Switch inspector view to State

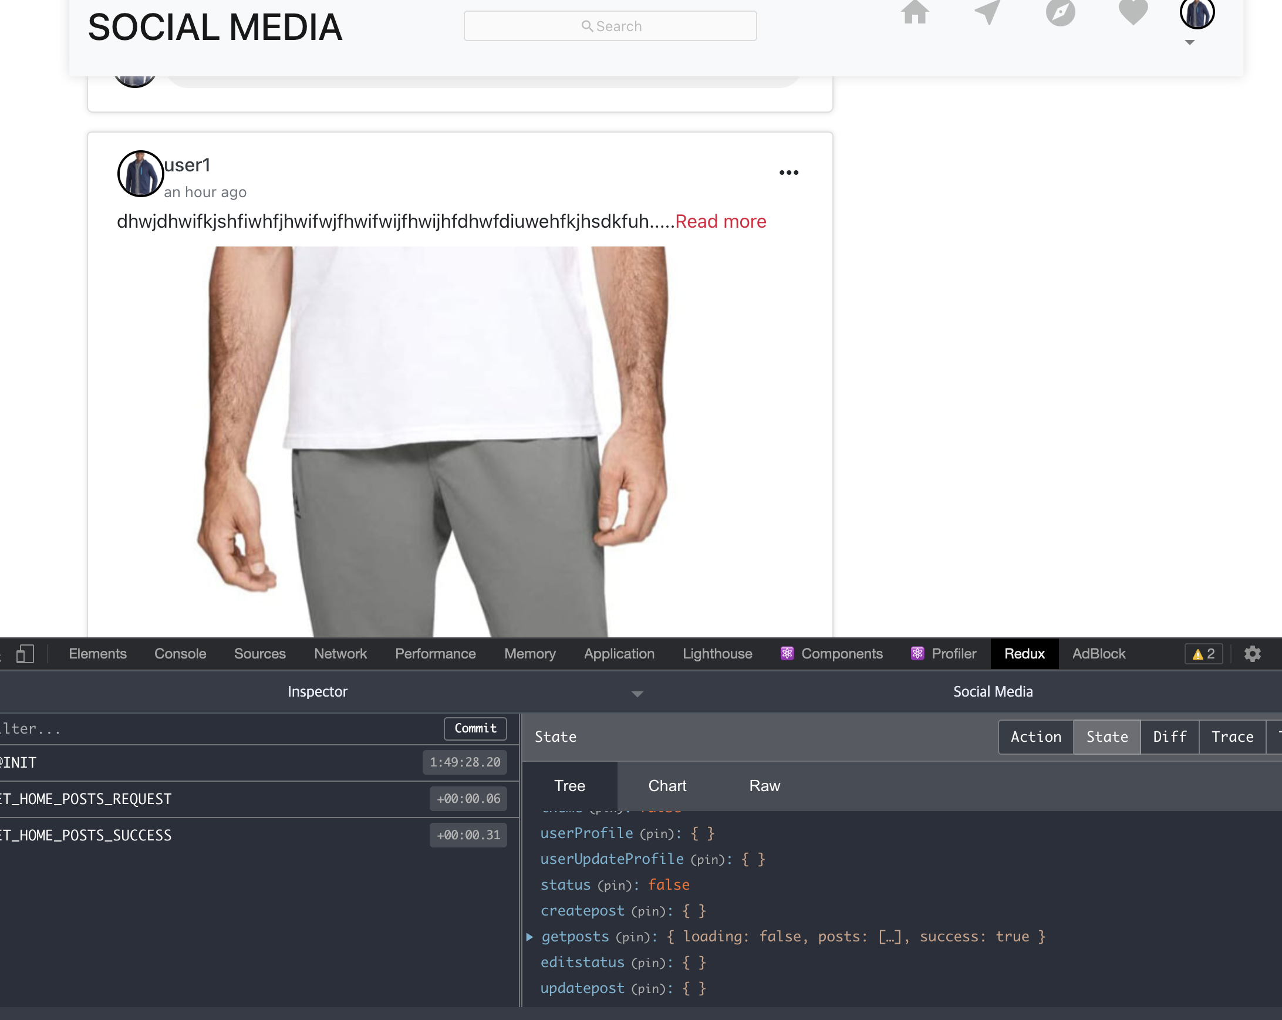tap(1106, 737)
